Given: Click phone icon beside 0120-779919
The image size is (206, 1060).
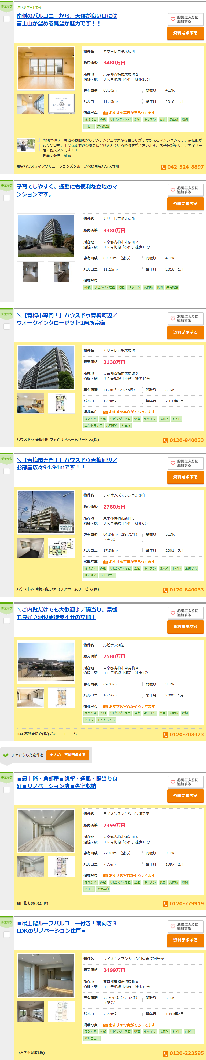Looking at the screenshot, I should pyautogui.click(x=165, y=904).
